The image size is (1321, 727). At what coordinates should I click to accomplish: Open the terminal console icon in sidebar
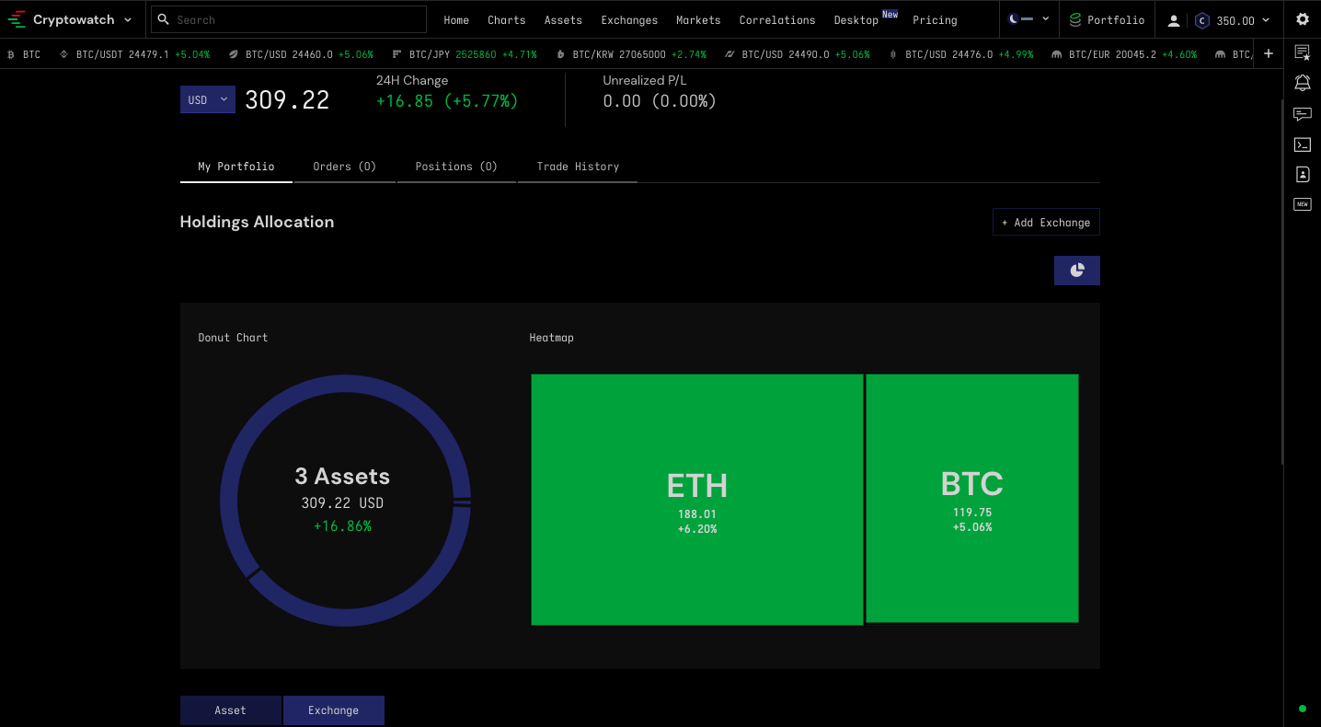(x=1302, y=144)
